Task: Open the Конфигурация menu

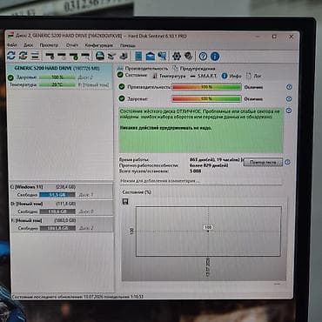Action: [x=98, y=45]
